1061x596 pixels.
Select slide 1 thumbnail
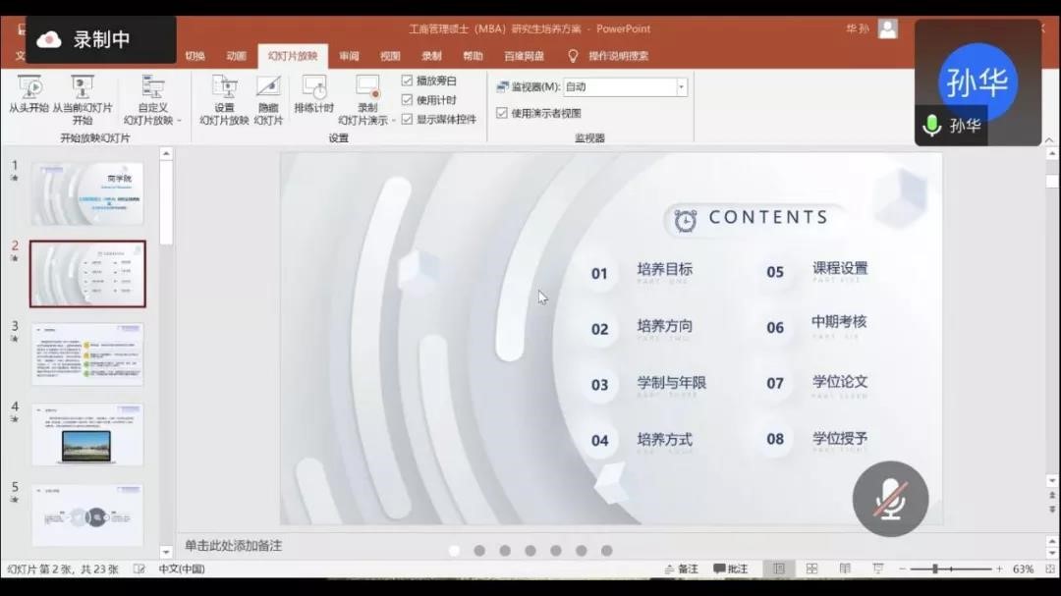click(87, 193)
